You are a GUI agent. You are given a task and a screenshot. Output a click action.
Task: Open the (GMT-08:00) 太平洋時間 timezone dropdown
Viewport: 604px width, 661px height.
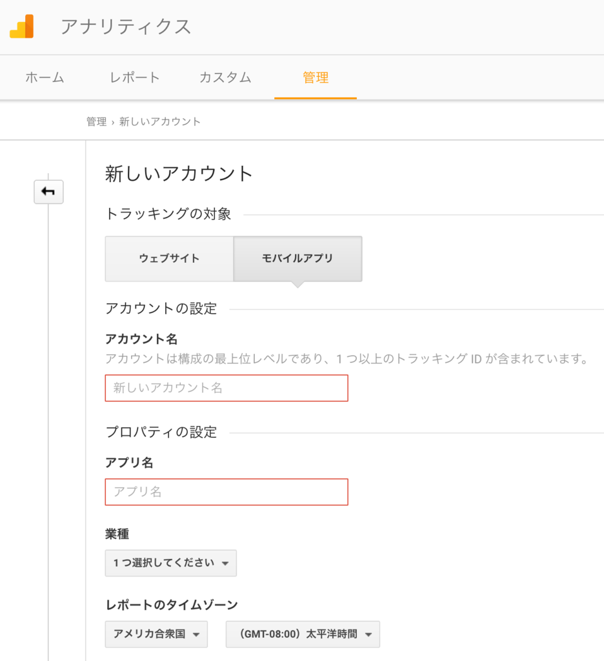[x=303, y=634]
